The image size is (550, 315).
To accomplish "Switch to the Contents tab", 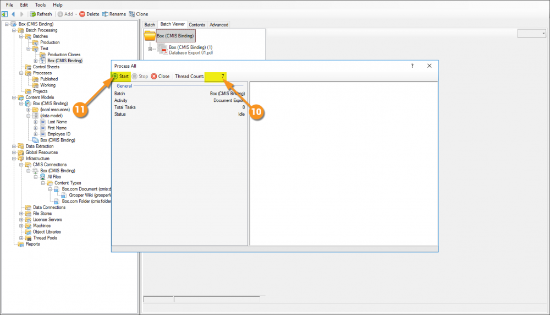I will pyautogui.click(x=197, y=25).
